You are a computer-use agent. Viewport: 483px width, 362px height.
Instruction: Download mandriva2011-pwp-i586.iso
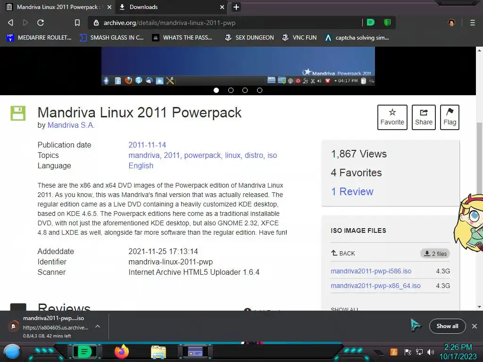[x=371, y=271]
